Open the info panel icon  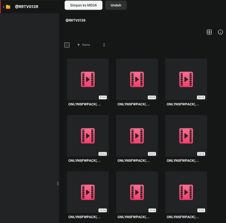coord(220,32)
